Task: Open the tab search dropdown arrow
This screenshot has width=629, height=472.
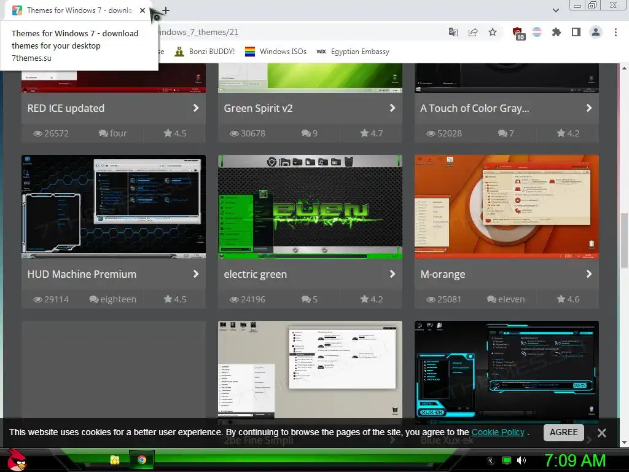Action: pos(555,10)
